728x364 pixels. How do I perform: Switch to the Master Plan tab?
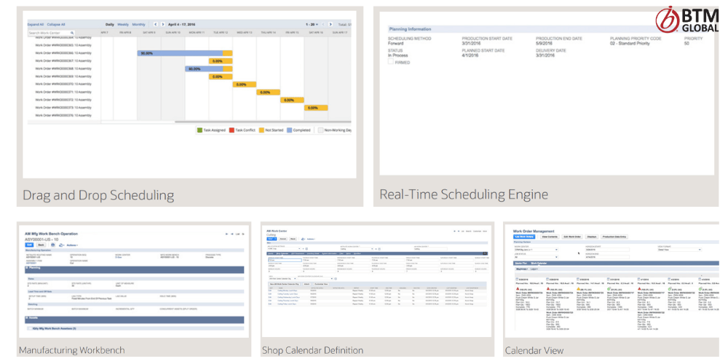click(521, 264)
